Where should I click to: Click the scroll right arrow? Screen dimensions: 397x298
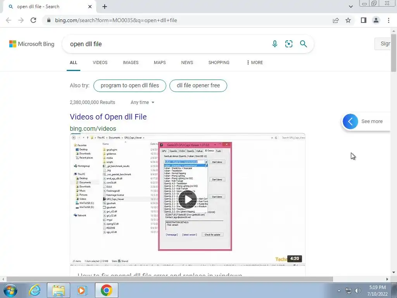point(387,279)
